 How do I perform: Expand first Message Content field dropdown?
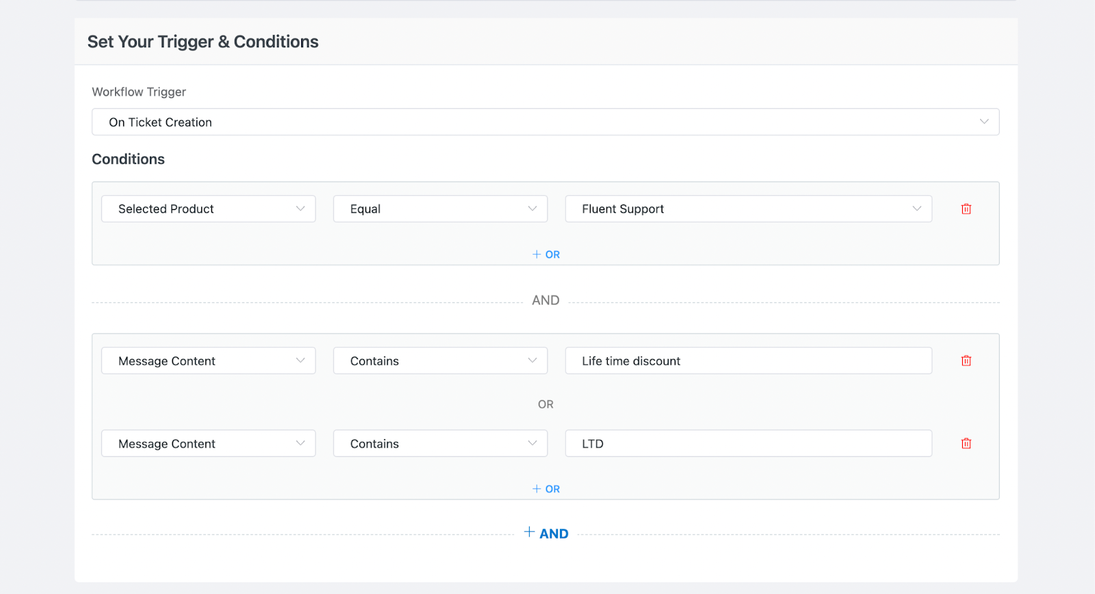(x=208, y=361)
